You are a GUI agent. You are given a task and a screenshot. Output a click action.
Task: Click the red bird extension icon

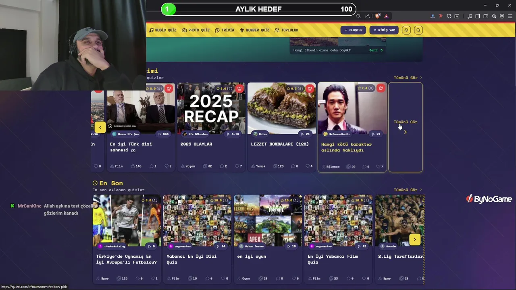pyautogui.click(x=441, y=16)
